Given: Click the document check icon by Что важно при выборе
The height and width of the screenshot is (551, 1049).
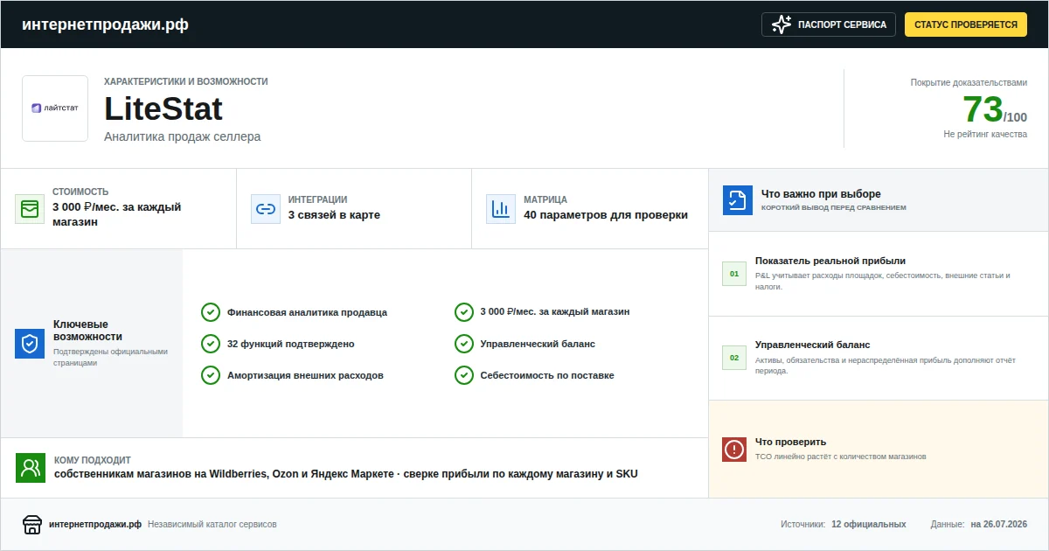Looking at the screenshot, I should pyautogui.click(x=738, y=200).
